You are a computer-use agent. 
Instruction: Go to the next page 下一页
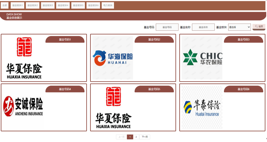pos(145,137)
